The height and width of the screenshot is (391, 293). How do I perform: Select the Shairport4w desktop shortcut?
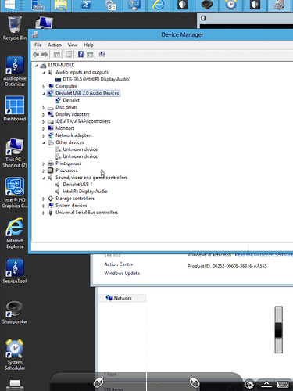[15, 312]
